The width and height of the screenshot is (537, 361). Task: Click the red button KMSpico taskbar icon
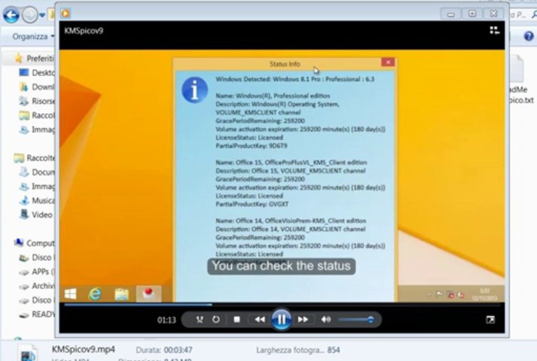tap(148, 293)
